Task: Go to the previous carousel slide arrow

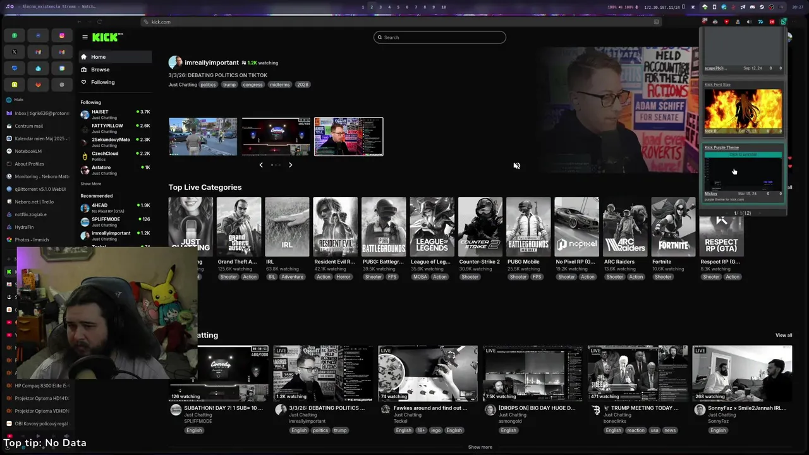Action: [261, 165]
